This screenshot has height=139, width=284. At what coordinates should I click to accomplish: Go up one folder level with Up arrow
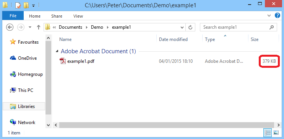[38, 28]
